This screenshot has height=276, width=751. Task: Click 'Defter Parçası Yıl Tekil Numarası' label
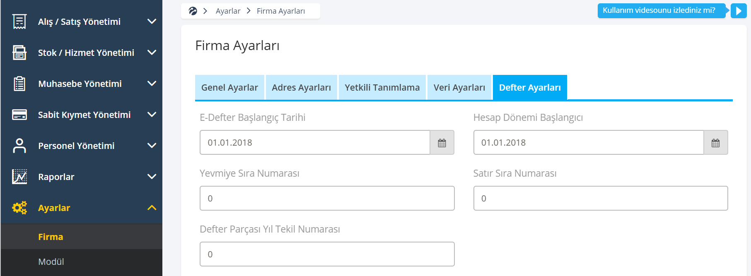coord(270,229)
